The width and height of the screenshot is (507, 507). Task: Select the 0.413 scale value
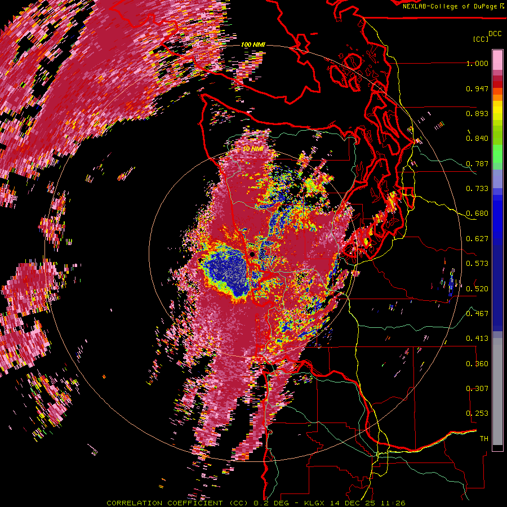pos(477,339)
